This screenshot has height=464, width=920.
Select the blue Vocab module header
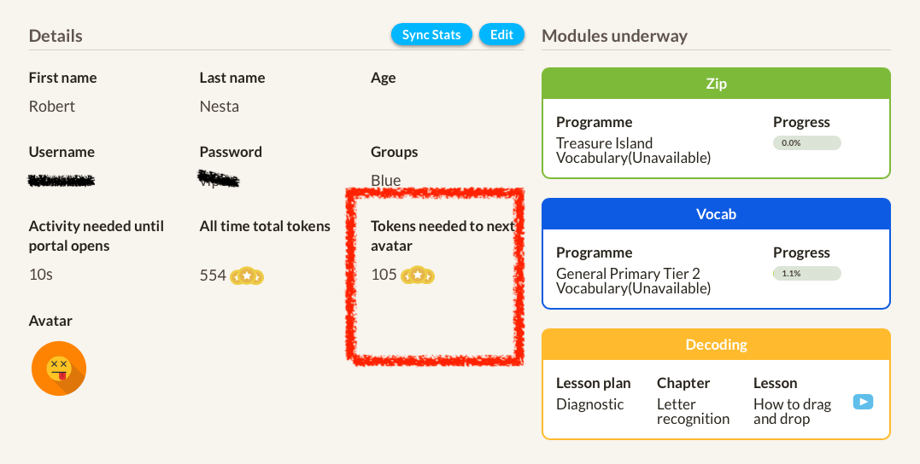click(x=716, y=214)
